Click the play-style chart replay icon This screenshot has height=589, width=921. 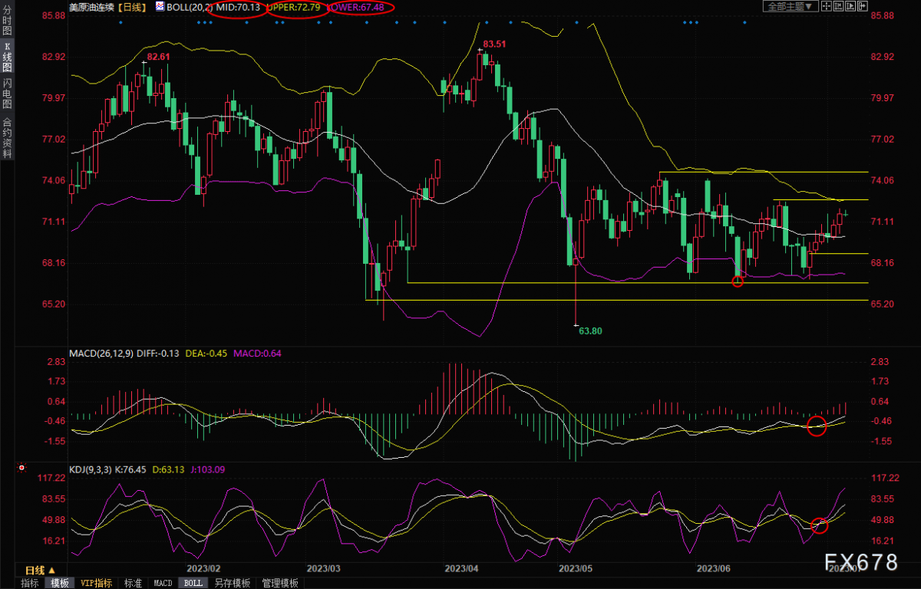[850, 5]
